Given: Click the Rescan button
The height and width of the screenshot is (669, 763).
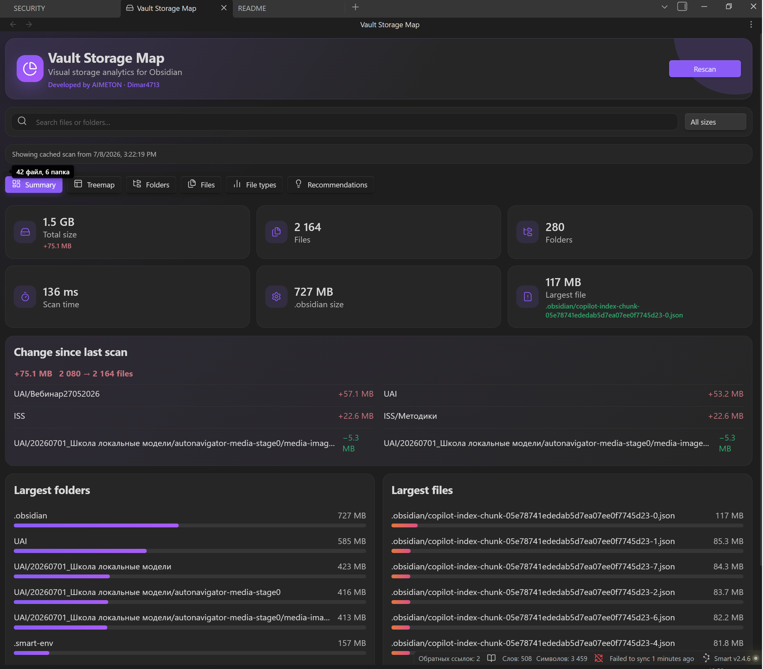Looking at the screenshot, I should click(705, 69).
